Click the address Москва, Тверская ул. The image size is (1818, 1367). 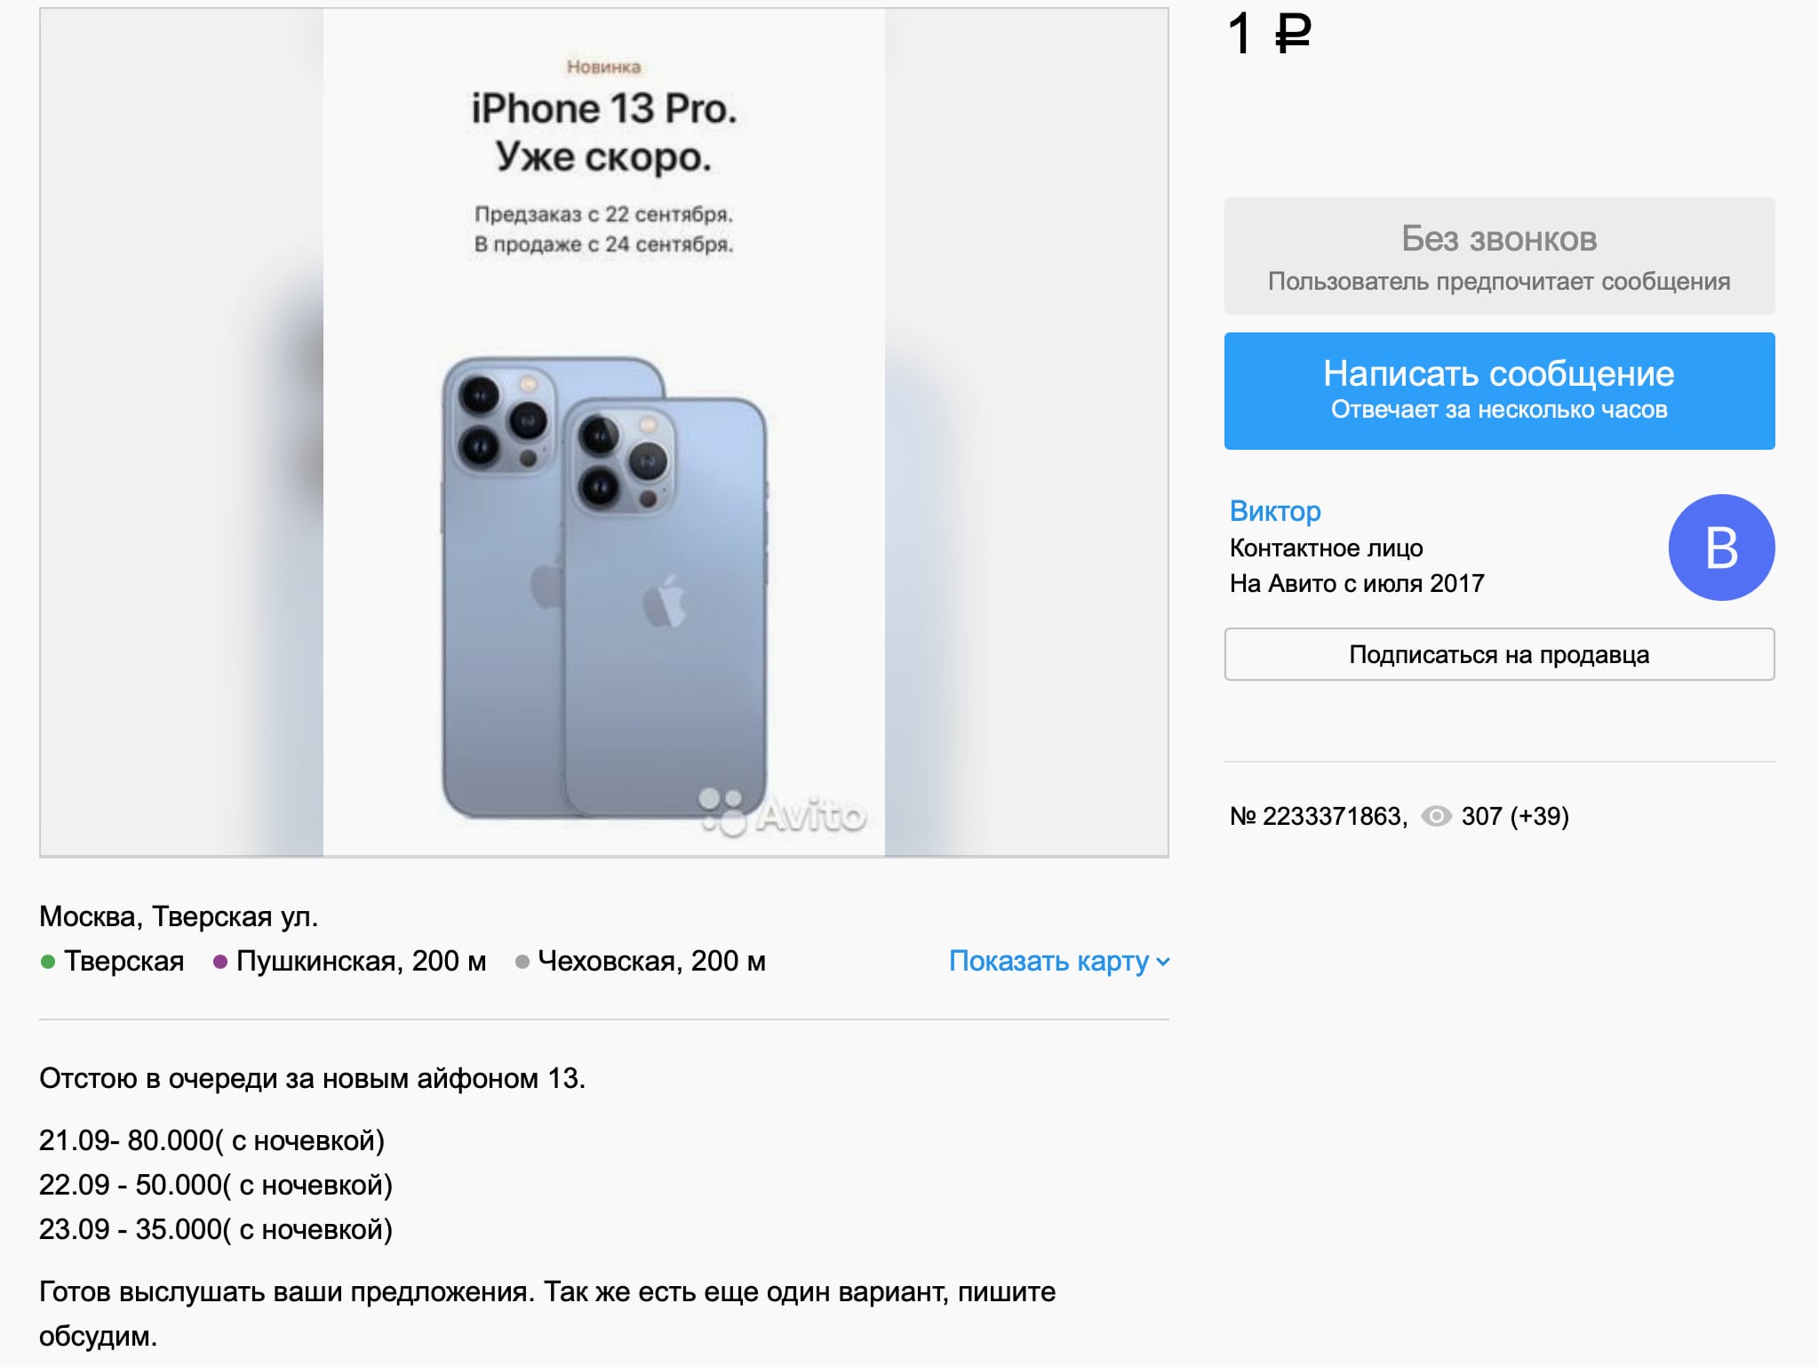pyautogui.click(x=179, y=916)
